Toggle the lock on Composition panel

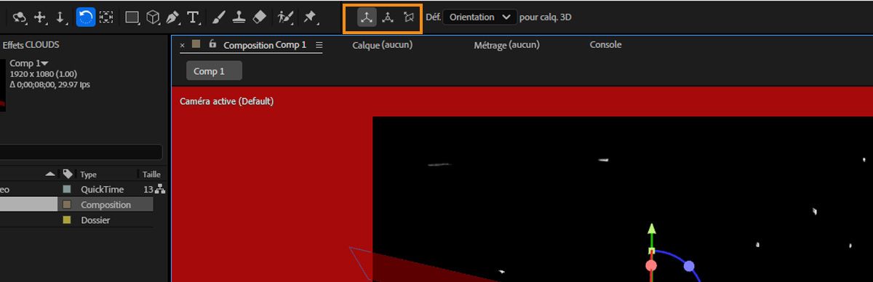[212, 44]
